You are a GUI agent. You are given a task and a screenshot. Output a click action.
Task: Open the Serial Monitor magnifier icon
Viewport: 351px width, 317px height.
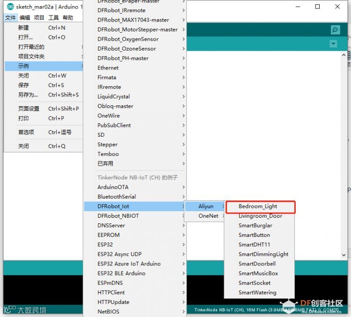tap(335, 30)
